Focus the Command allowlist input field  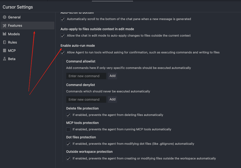tap(86, 76)
